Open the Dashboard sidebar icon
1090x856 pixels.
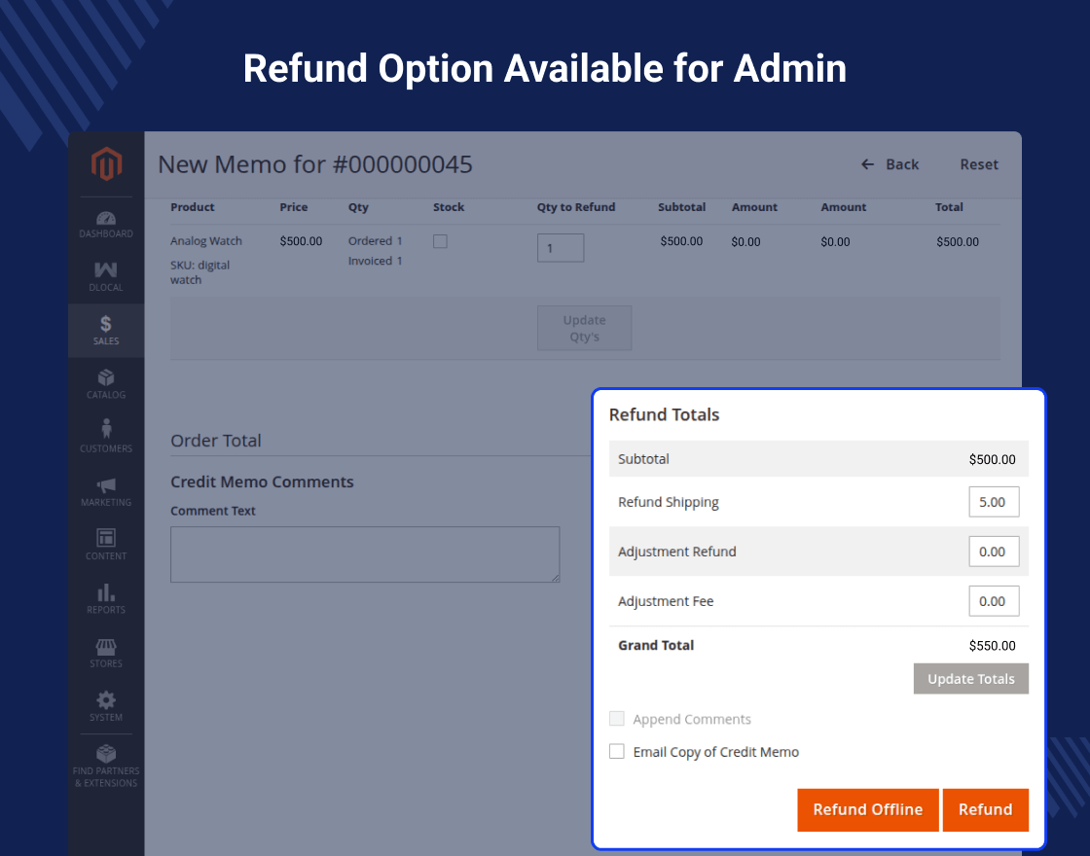pyautogui.click(x=106, y=219)
